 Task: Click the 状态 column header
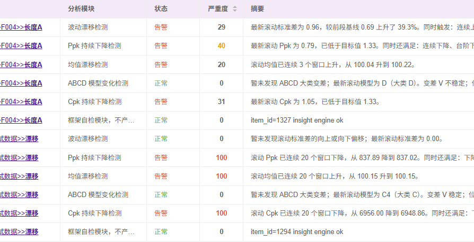click(161, 9)
